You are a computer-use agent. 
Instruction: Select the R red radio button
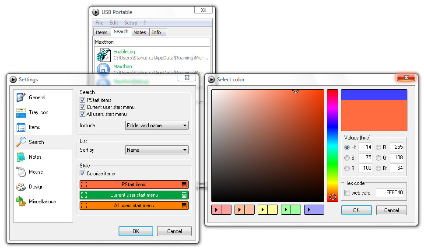(378, 147)
